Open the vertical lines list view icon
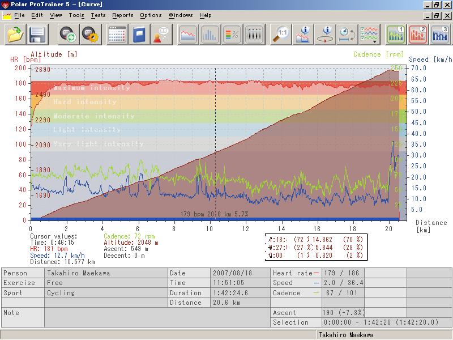The height and width of the screenshot is (340, 453). click(254, 34)
